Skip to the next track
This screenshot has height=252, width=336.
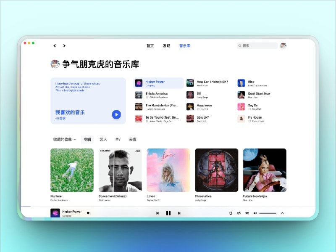(179, 213)
